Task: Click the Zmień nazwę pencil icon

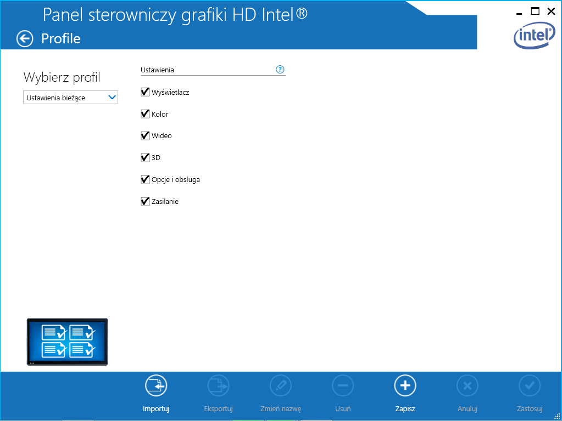Action: (281, 386)
